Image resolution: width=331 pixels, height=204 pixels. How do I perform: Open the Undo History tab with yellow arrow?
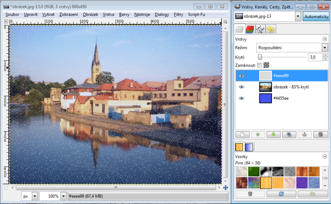(x=271, y=29)
